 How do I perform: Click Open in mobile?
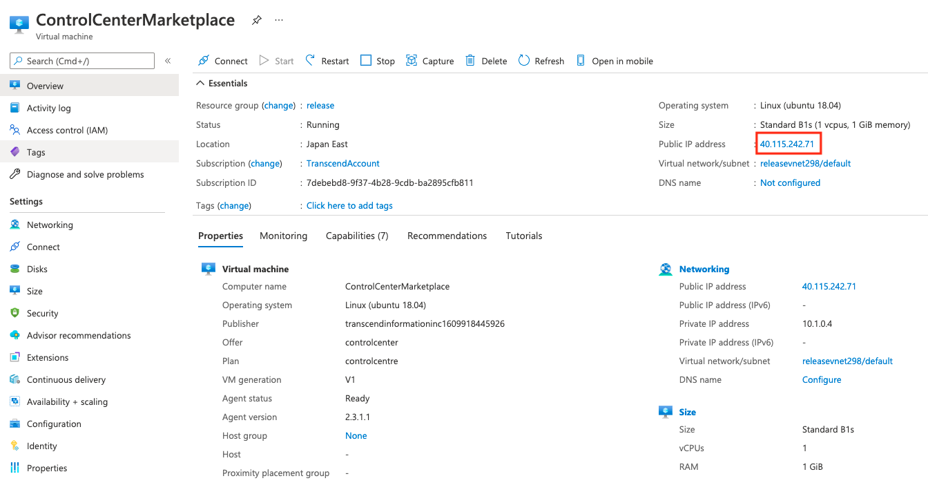pos(615,61)
